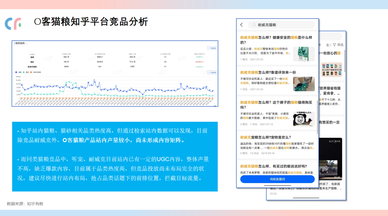Click the 77.2 万 searcher count
The image size is (388, 216).
(132, 62)
